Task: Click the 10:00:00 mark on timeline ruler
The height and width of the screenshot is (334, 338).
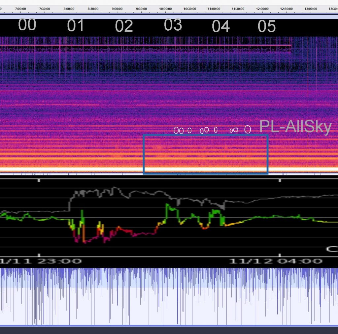Action: coord(165,9)
